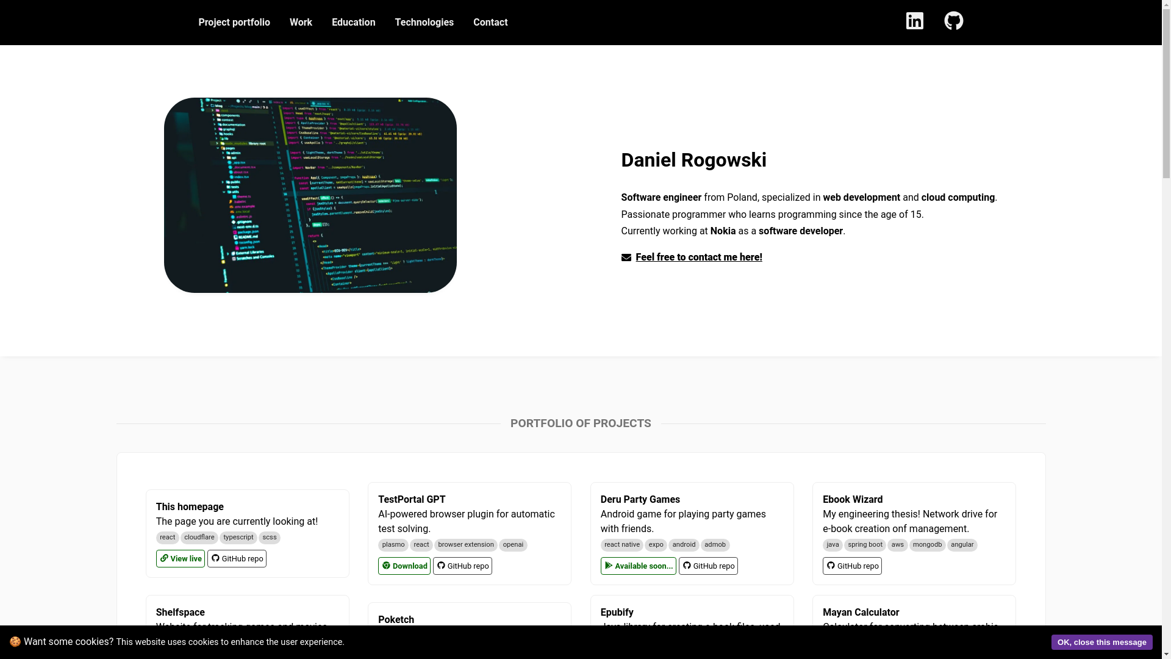Viewport: 1171px width, 659px height.
Task: Click the 'angular' tag
Action: click(x=962, y=545)
